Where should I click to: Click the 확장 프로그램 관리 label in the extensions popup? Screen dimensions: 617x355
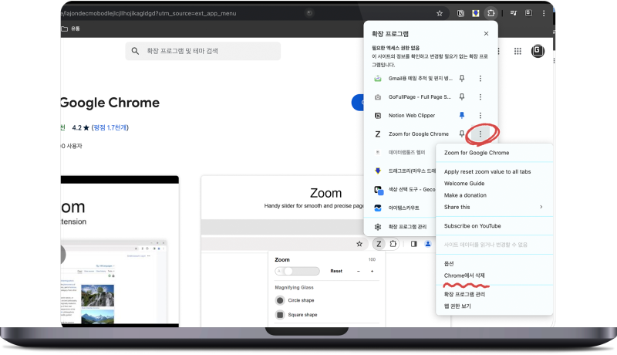(x=407, y=227)
